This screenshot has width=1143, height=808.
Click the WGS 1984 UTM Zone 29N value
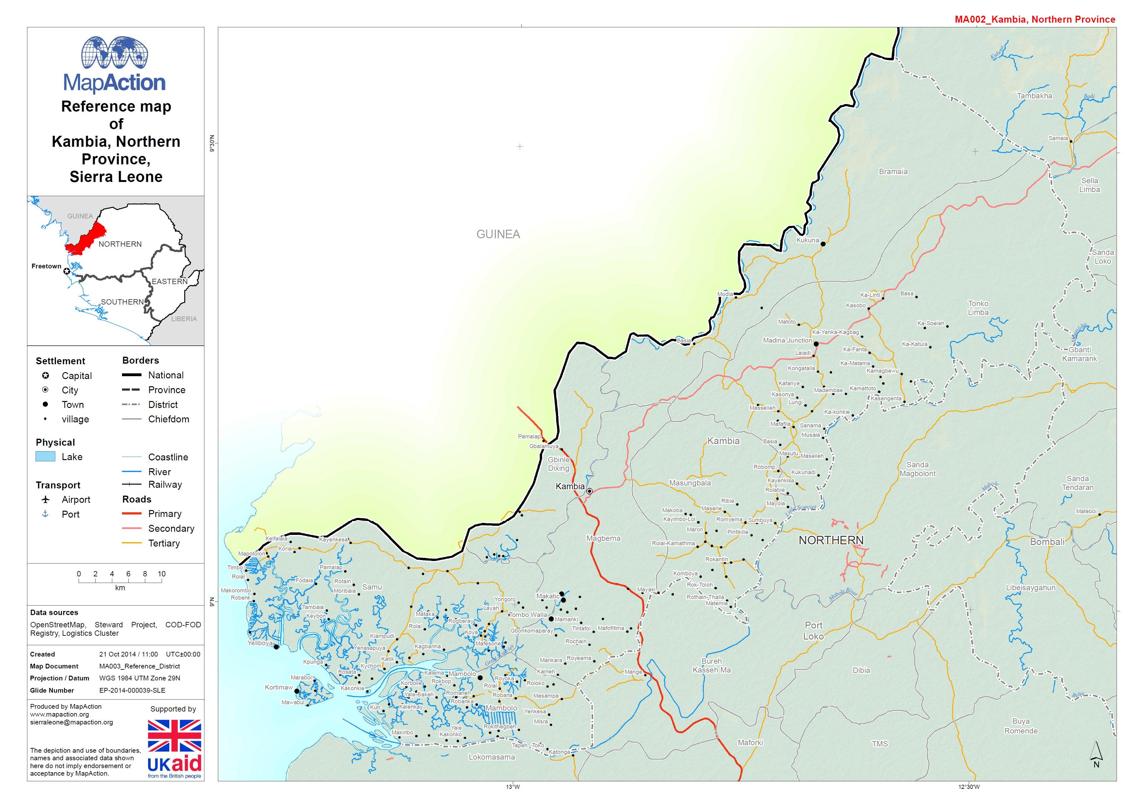click(140, 678)
